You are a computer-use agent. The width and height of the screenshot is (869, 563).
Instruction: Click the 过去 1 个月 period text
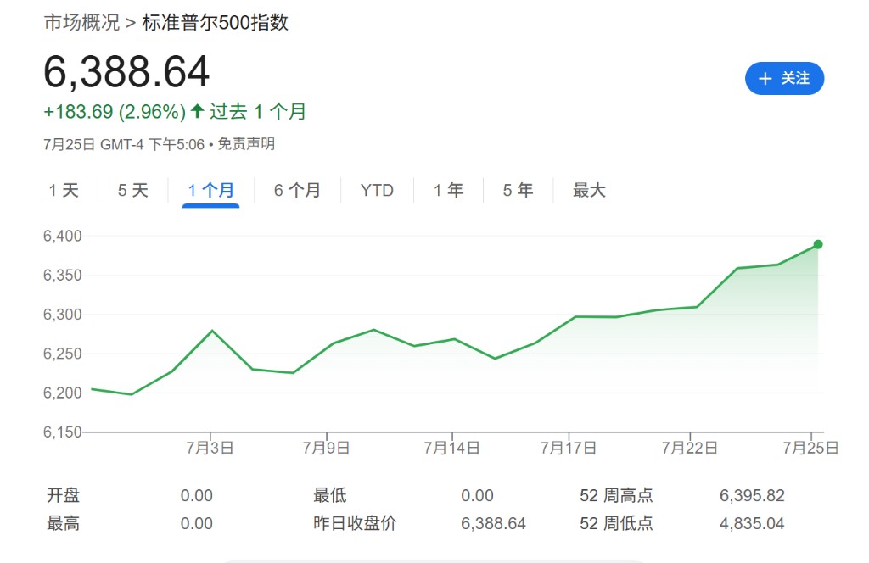pyautogui.click(x=258, y=112)
